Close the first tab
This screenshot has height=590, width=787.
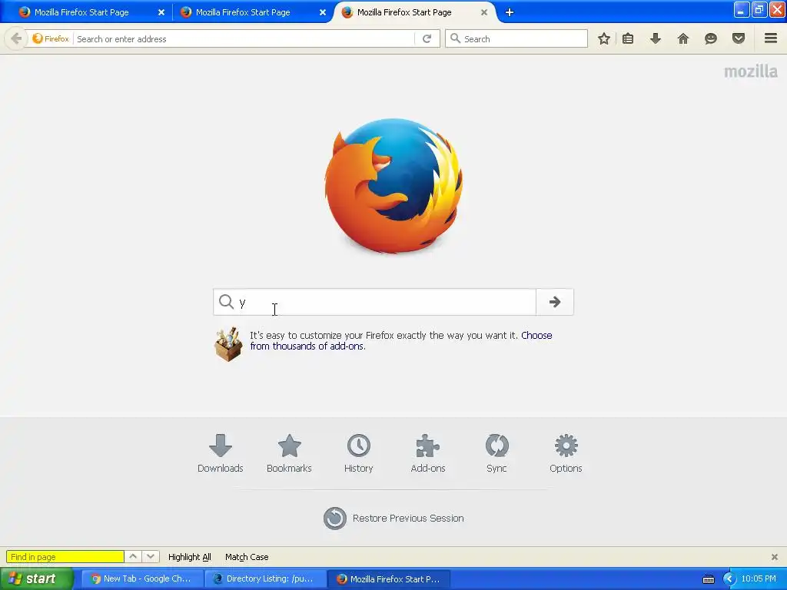[x=161, y=12]
